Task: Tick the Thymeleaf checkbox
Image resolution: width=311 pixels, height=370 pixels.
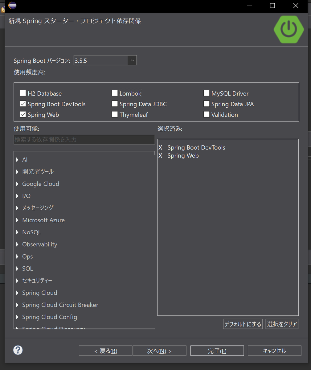Action: pyautogui.click(x=115, y=114)
